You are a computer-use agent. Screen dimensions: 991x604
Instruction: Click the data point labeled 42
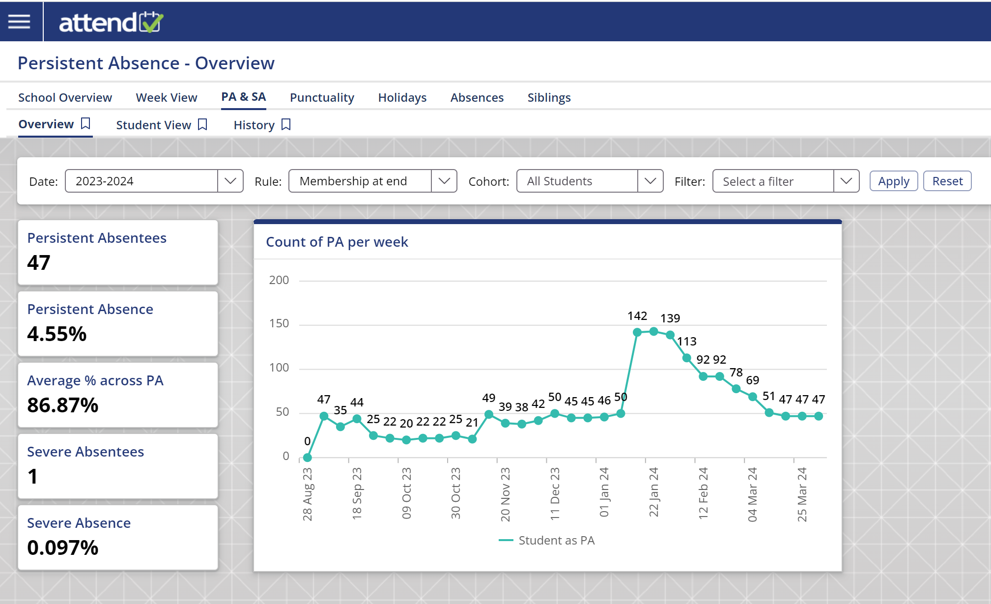tap(538, 421)
